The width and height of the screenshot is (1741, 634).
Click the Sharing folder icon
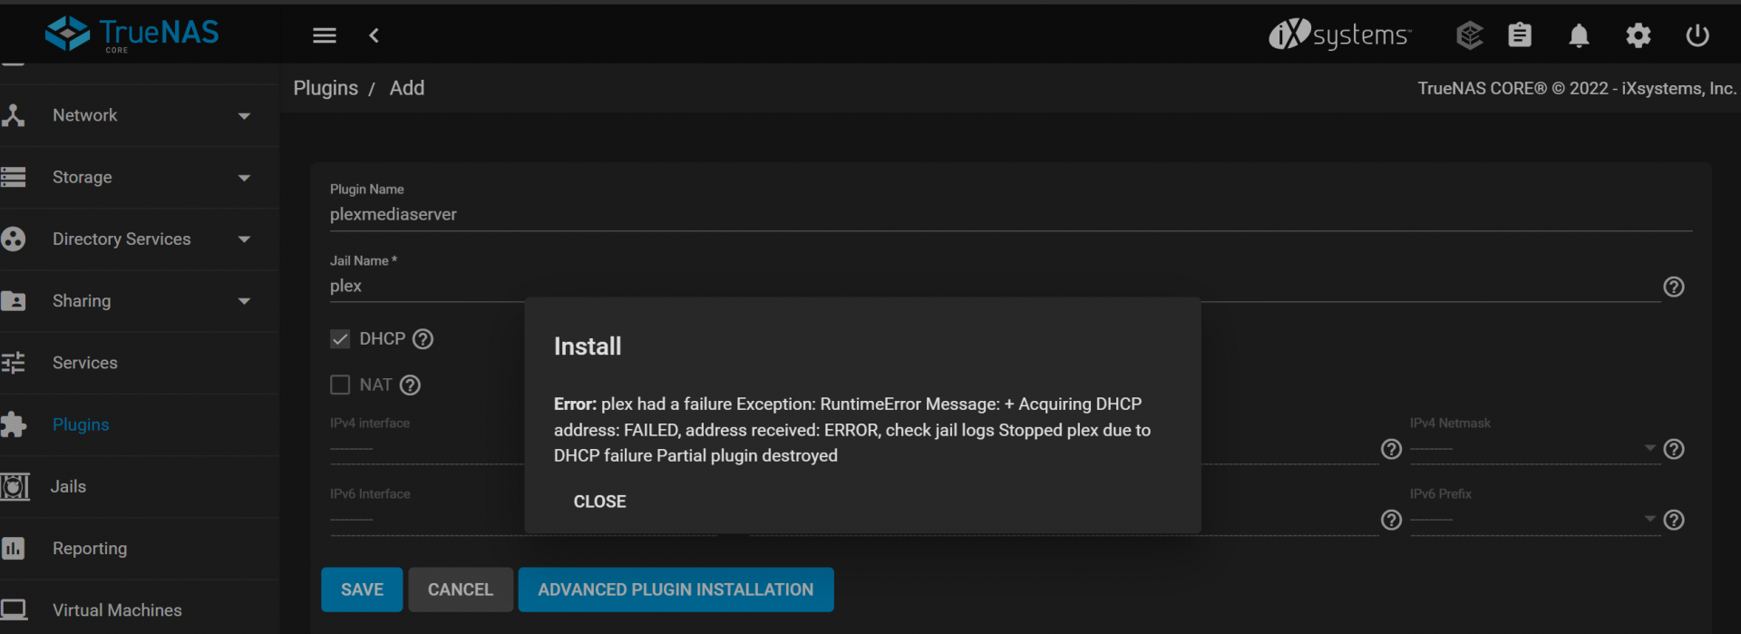13,300
